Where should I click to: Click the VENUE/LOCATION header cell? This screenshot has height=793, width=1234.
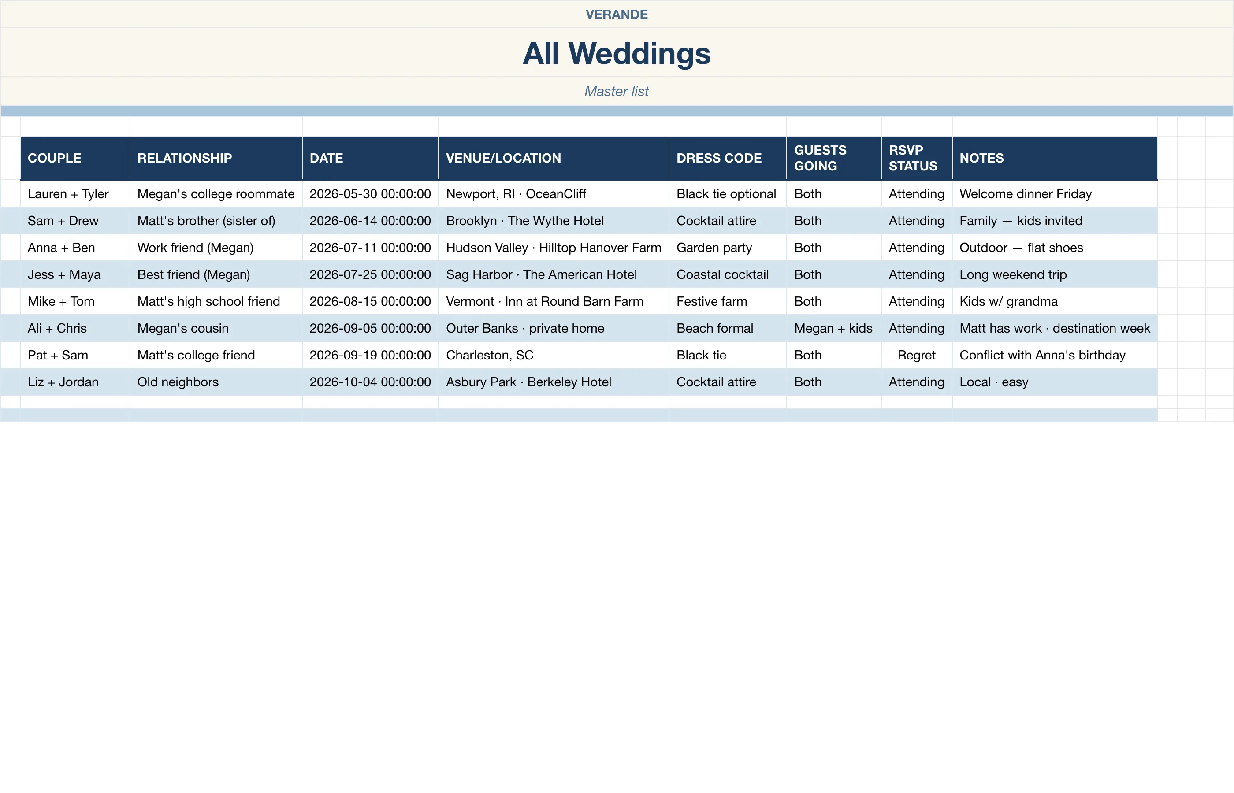tap(554, 158)
